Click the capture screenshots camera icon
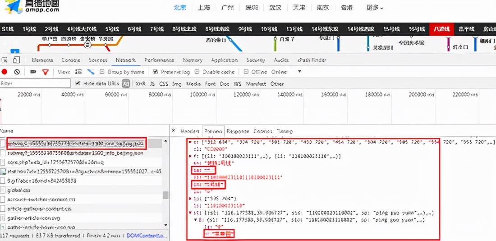The image size is (496, 241). click(x=33, y=72)
